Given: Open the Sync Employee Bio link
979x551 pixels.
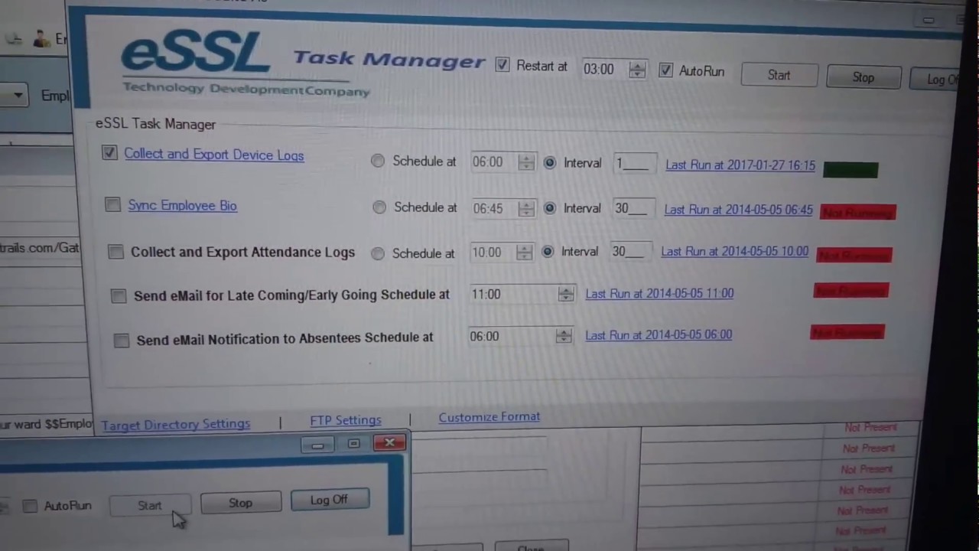Looking at the screenshot, I should pyautogui.click(x=183, y=205).
